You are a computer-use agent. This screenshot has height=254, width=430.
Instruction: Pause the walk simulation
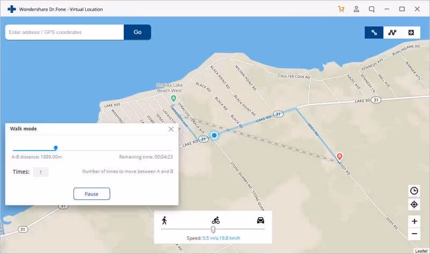pyautogui.click(x=91, y=193)
